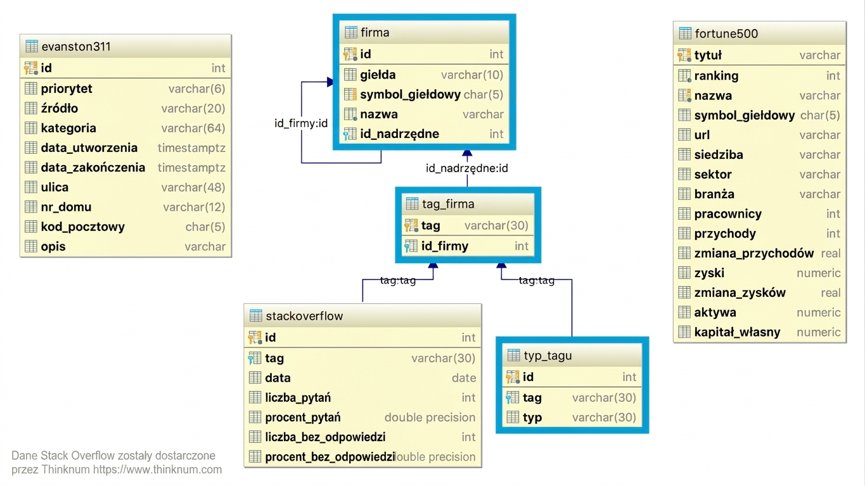Viewport: 865px width, 486px height.
Task: Click the table icon beside fortune500 title
Action: 684,34
